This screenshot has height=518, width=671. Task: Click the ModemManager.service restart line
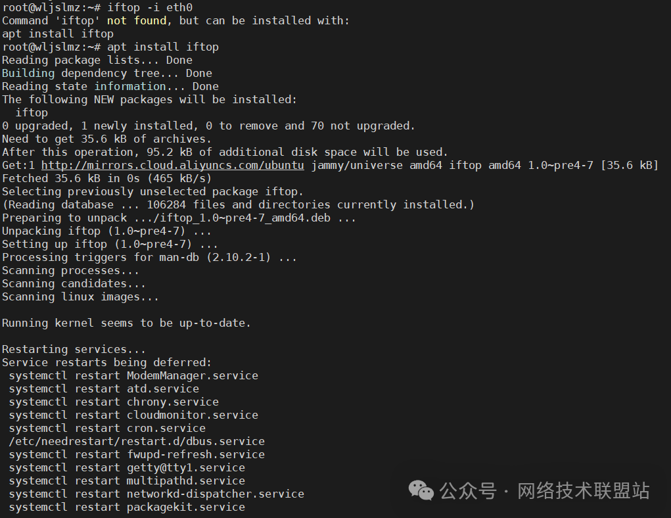[133, 375]
